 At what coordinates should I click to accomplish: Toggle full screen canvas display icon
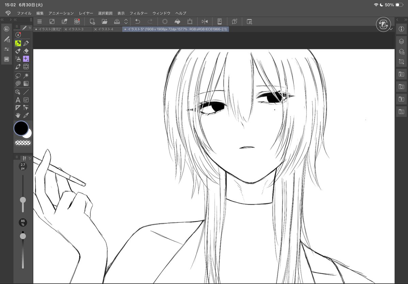coord(52,21)
